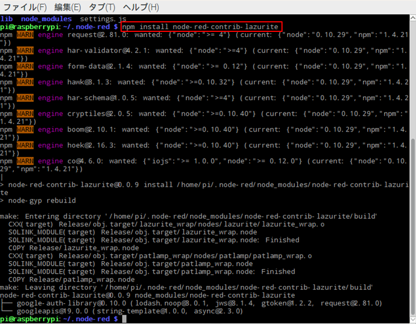Click 'cryptiles@2.0.5:' warning text
The image size is (416, 324).
click(x=100, y=114)
